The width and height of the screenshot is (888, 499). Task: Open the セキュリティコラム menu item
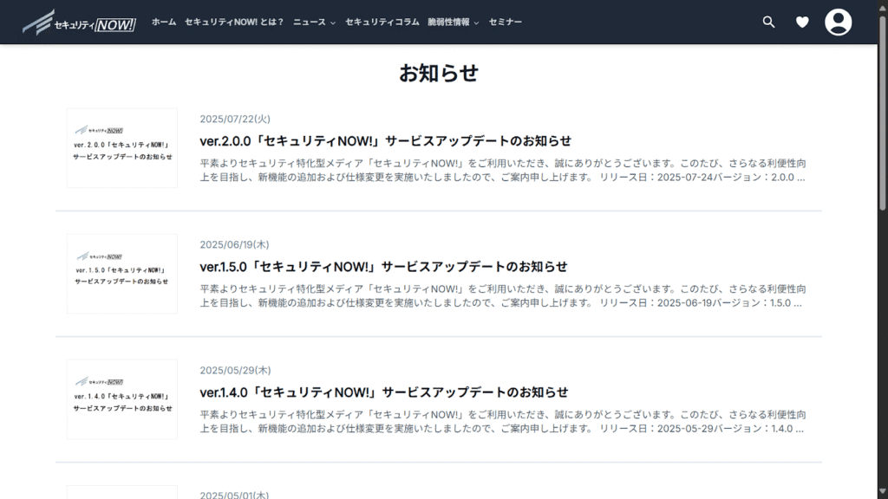click(382, 22)
